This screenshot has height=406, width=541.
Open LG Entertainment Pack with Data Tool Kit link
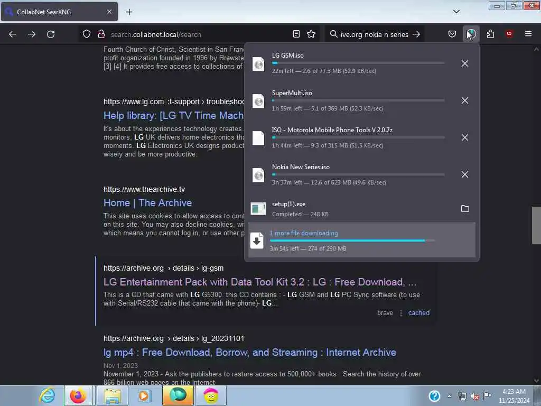click(x=260, y=282)
